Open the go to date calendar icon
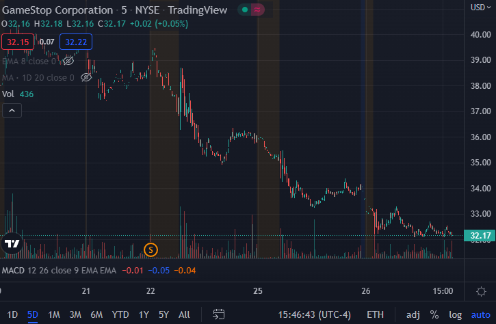 218,314
